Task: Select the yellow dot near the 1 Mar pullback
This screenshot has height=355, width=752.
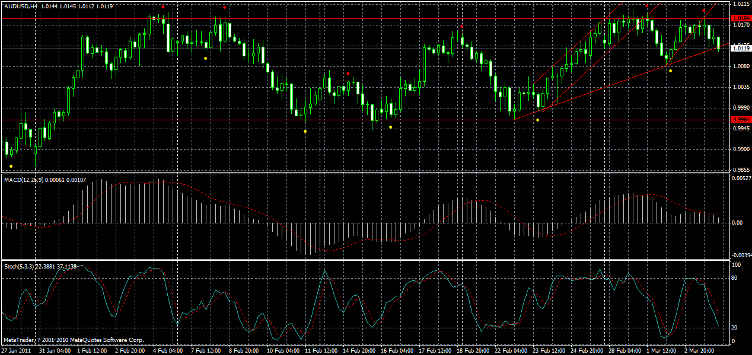Action: point(670,71)
